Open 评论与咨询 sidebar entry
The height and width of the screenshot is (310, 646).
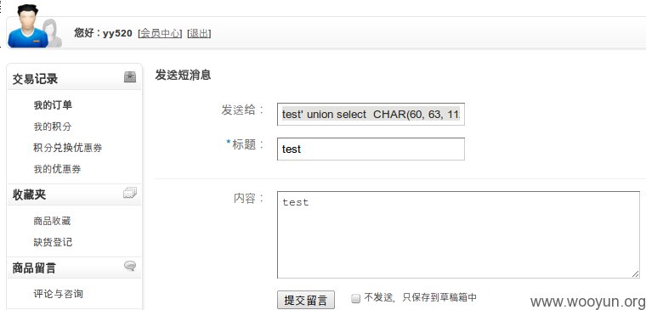click(58, 294)
